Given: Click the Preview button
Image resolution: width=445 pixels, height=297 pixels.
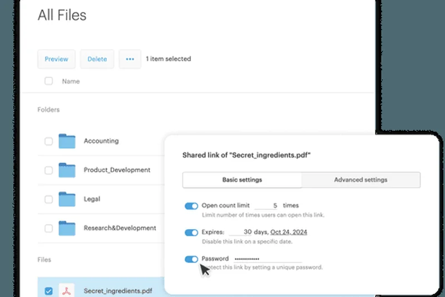Looking at the screenshot, I should pos(56,59).
